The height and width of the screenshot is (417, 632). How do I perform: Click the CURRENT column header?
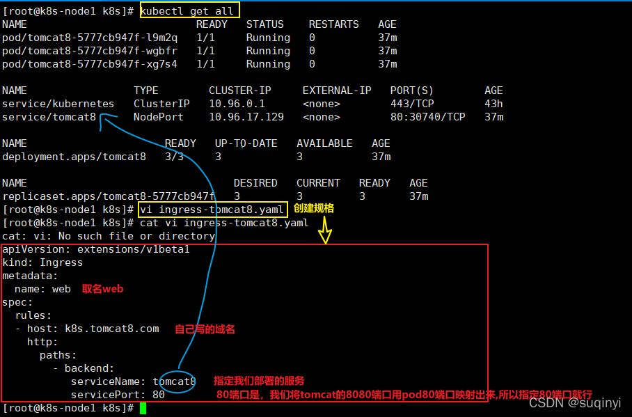click(318, 183)
